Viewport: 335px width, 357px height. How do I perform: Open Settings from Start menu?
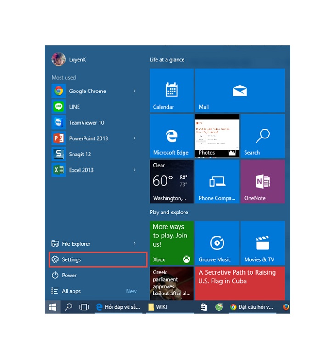[x=98, y=259]
